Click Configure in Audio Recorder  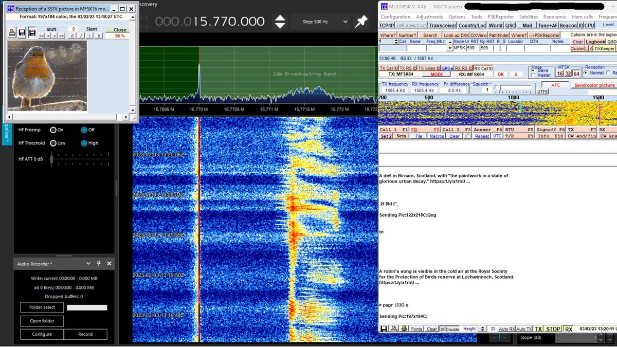point(42,334)
